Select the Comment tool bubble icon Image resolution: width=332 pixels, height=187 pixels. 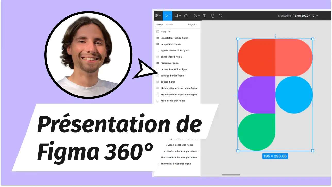click(220, 16)
